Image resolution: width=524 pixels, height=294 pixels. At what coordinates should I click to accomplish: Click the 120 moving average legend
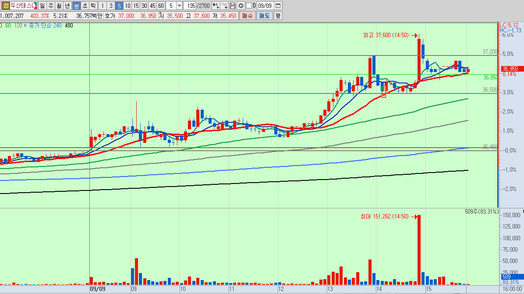[18, 25]
